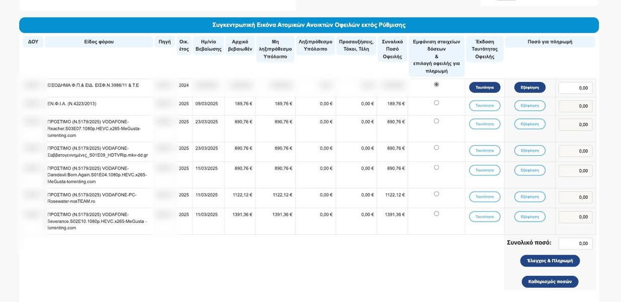Screen dimensions: 621x302
Task: Click the Καθαρισμός ποσών button
Action: [x=550, y=282]
